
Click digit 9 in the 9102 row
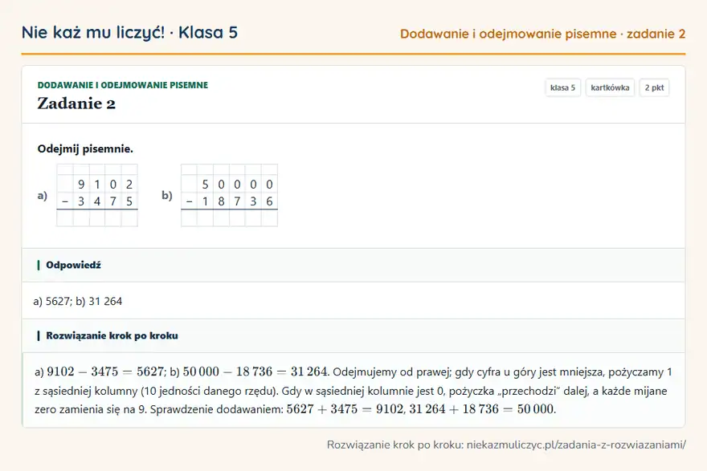(x=81, y=185)
